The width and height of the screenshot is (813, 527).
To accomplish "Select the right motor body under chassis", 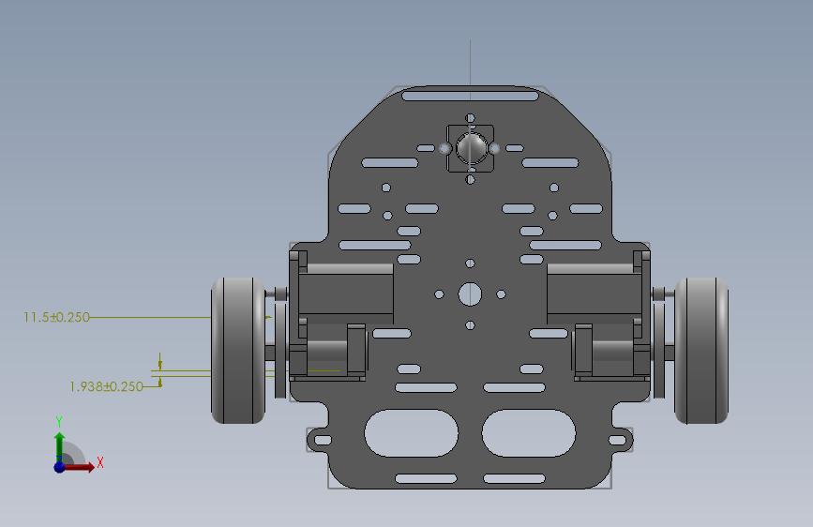I will (x=595, y=294).
